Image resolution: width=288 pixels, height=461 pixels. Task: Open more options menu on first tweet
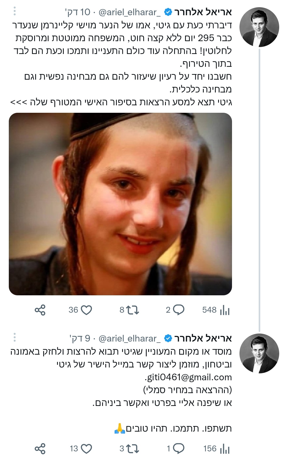(15, 11)
